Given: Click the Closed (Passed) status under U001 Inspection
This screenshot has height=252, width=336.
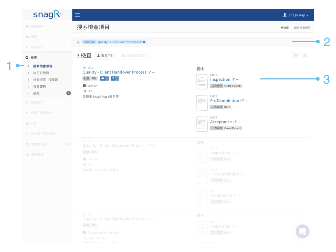Looking at the screenshot, I should click(x=233, y=86).
